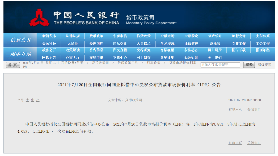The image size is (278, 156).
Task: Click the 首页 home button
Action: [x=13, y=65]
